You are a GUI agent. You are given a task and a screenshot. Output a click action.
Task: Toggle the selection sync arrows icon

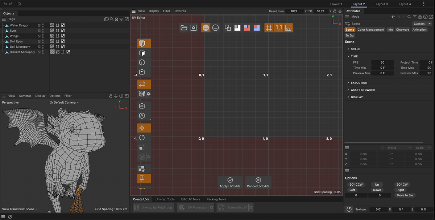click(x=142, y=84)
